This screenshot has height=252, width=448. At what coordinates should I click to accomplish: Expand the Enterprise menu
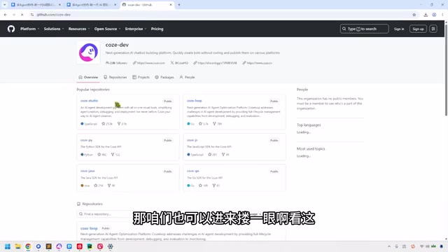[136, 29]
